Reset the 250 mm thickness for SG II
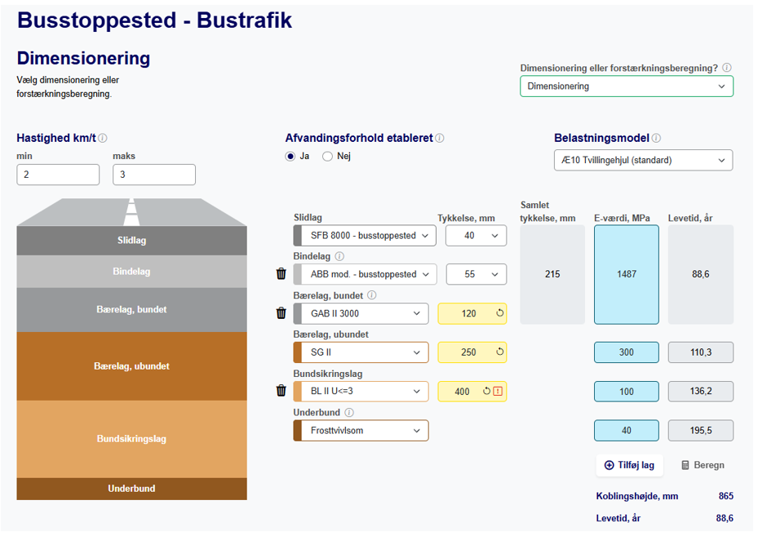This screenshot has width=758, height=536. coord(499,352)
